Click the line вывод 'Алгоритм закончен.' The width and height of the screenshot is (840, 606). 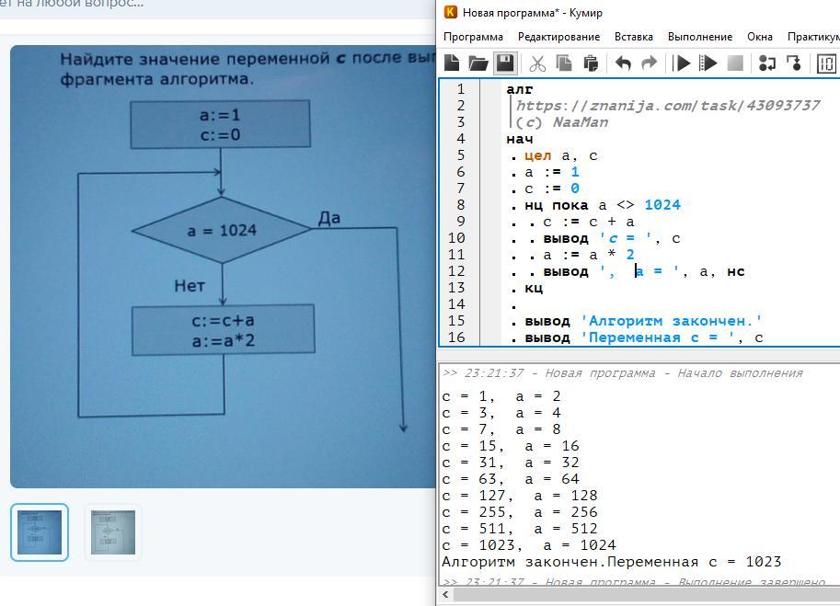[x=643, y=321]
